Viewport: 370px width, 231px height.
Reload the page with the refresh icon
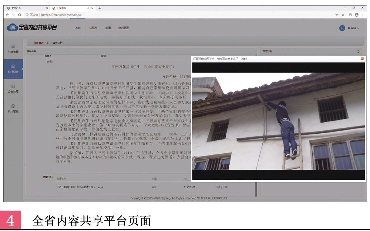tap(19, 15)
